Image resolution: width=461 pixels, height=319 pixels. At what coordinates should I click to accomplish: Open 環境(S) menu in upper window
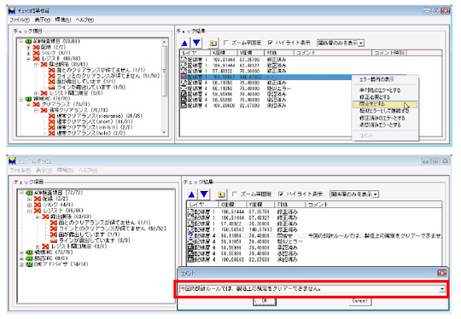[x=62, y=20]
